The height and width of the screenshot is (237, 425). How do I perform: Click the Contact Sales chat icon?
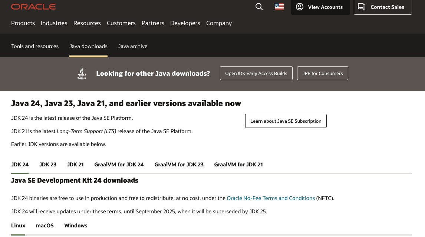[x=362, y=7]
